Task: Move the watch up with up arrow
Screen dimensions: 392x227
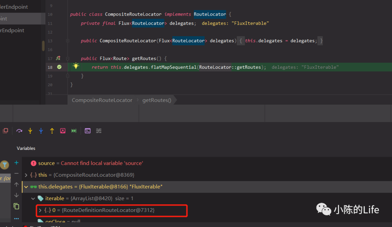Action: point(16,184)
